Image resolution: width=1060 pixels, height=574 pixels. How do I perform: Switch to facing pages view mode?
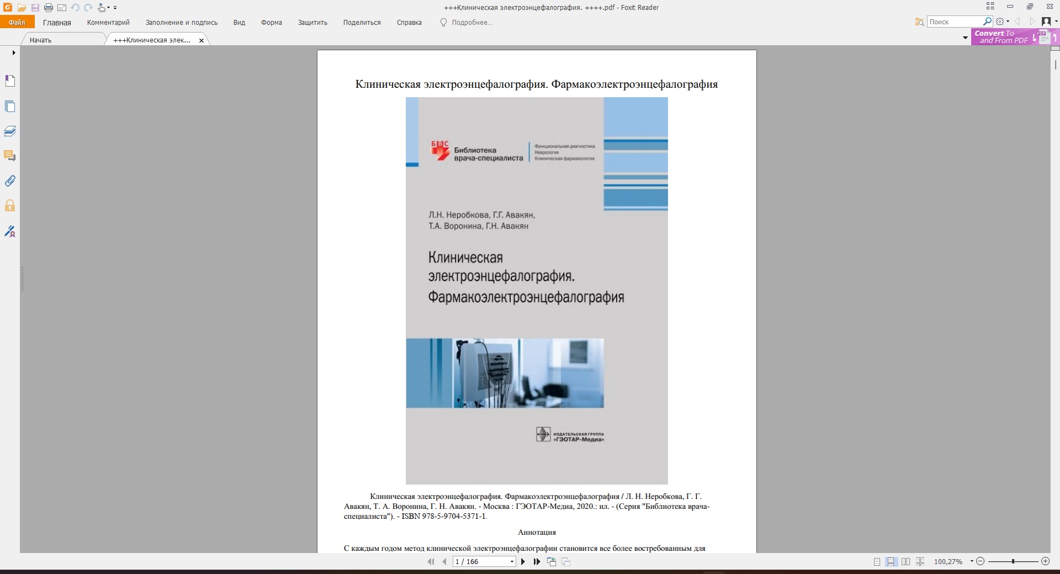pos(905,562)
